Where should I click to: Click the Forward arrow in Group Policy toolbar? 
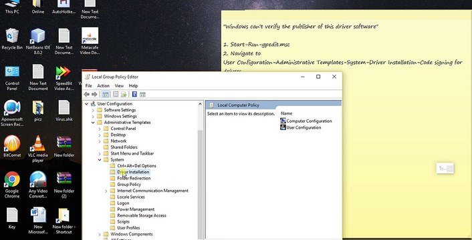[x=94, y=95]
